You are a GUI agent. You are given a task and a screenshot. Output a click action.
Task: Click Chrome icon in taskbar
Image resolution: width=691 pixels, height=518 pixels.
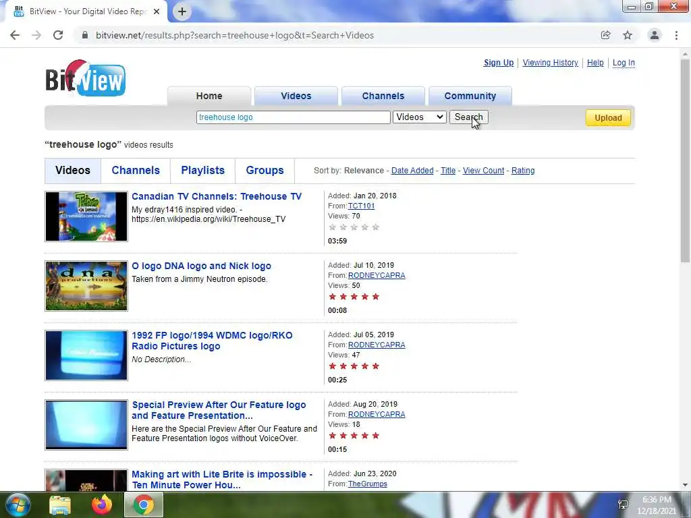(x=144, y=505)
